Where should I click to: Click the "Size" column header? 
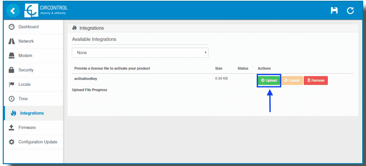[x=219, y=68]
